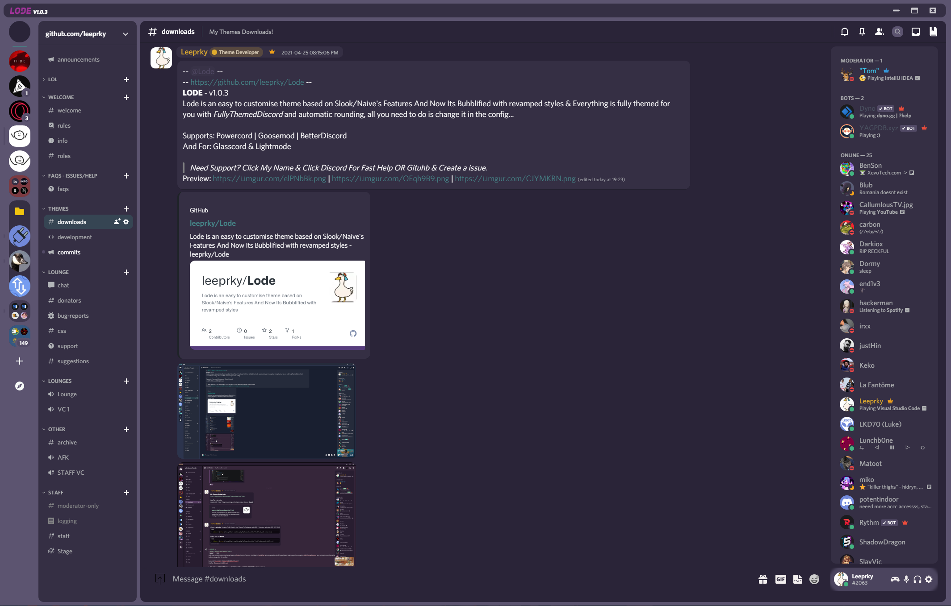Open the leeprky/Lode embed title
Image resolution: width=951 pixels, height=606 pixels.
[213, 223]
